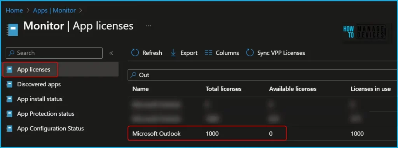Click the Columns list icon

pyautogui.click(x=208, y=53)
